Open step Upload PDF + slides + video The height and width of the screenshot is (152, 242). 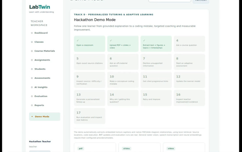pos(123,44)
